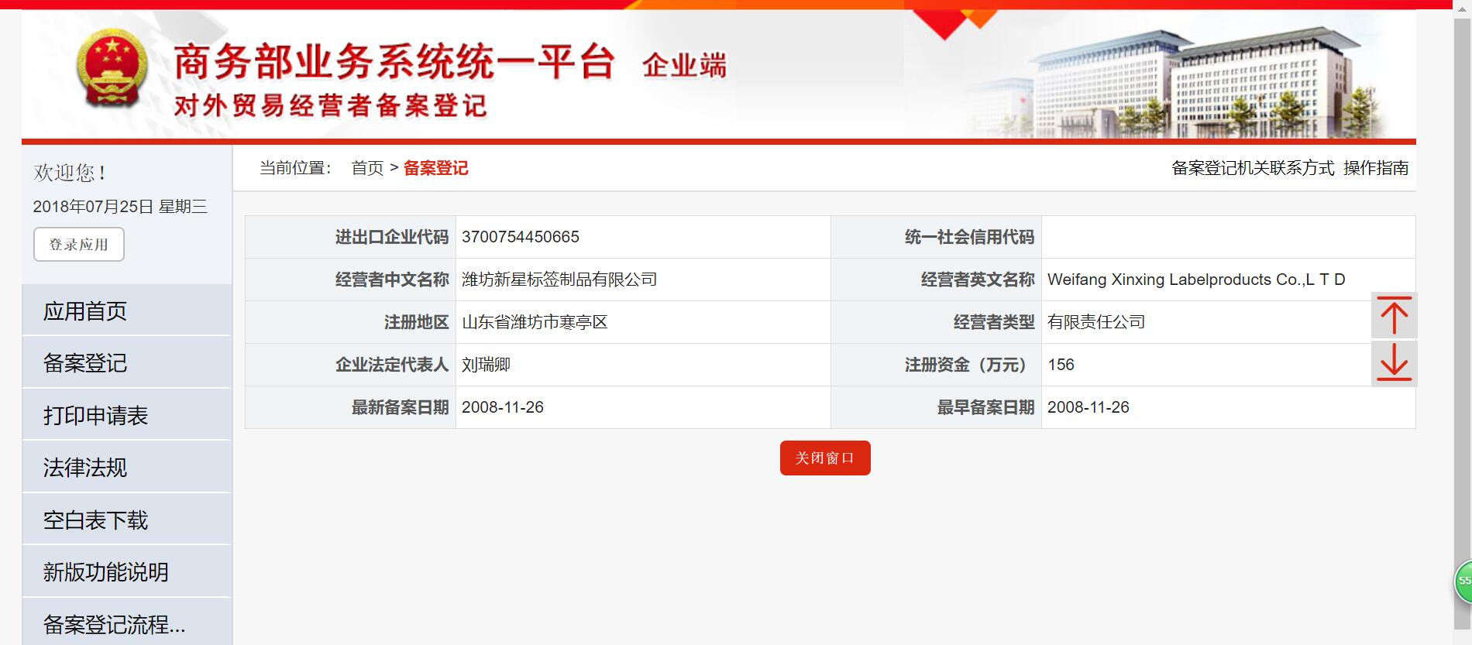Click operator type 有限责任公司
Viewport: 1472px width, 645px height.
click(x=1096, y=322)
